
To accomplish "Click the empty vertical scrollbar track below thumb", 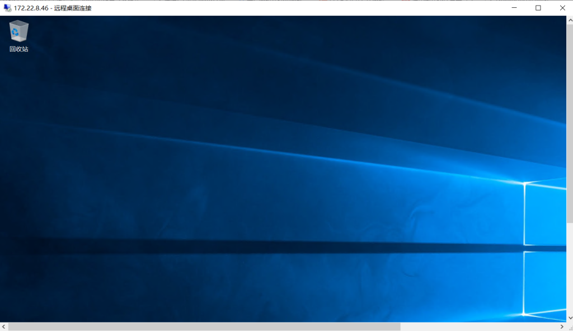I will point(570,269).
